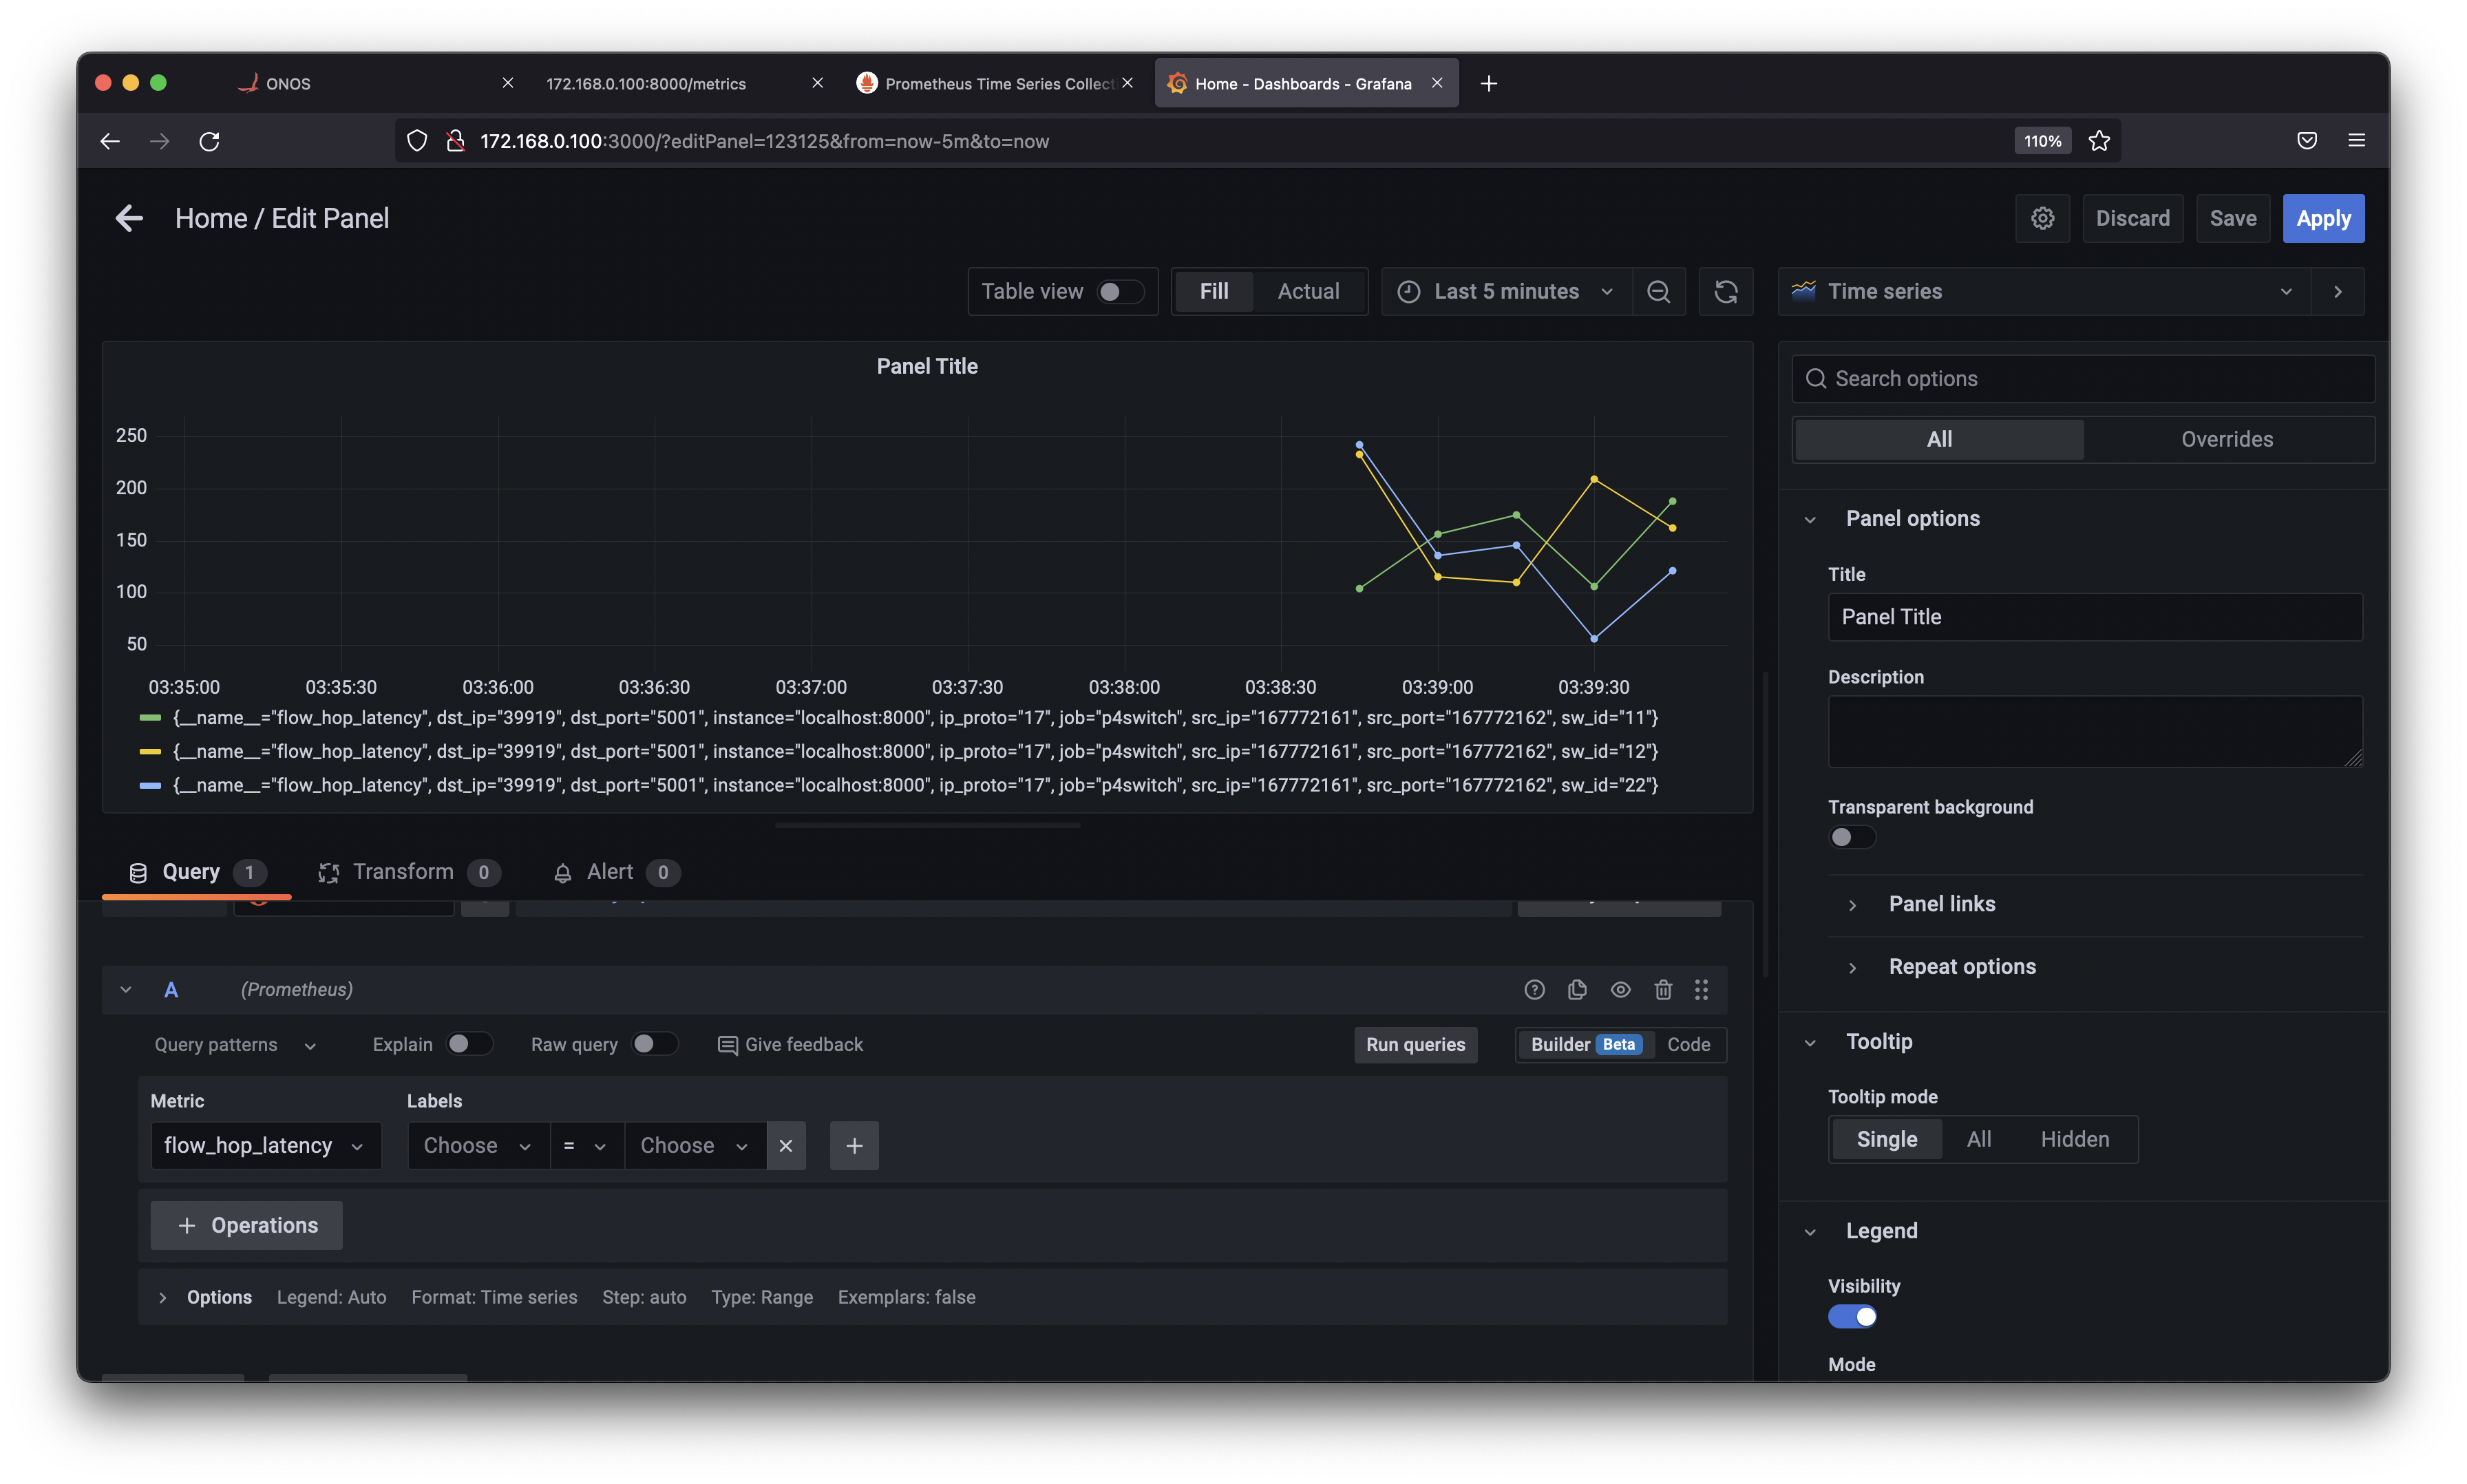Click the Apply button
Viewport: 2467px width, 1484px height.
click(2323, 218)
